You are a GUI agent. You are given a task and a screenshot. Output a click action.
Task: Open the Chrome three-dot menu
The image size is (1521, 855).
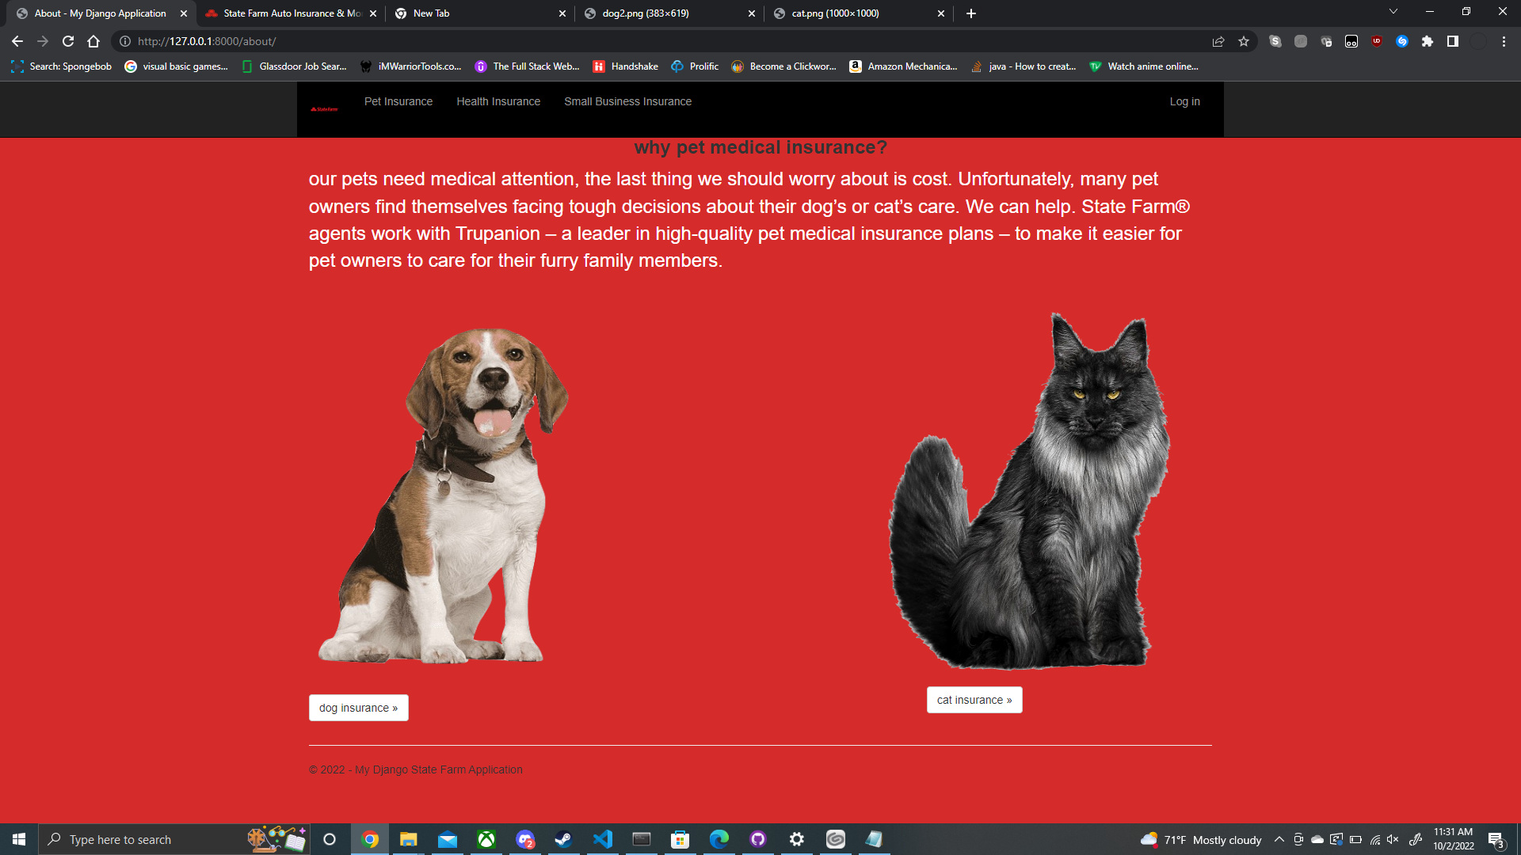click(1504, 41)
